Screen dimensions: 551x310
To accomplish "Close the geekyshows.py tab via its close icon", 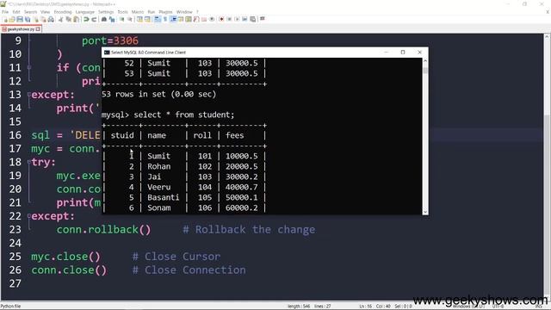I will click(38, 29).
